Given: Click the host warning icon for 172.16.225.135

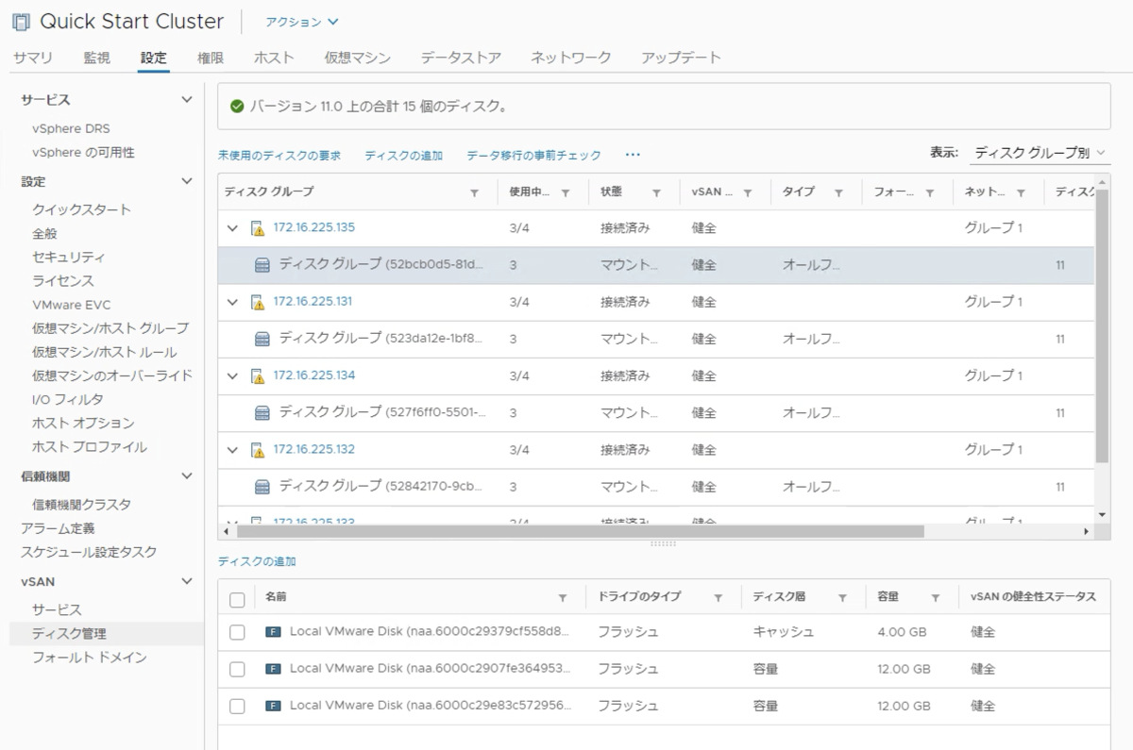Looking at the screenshot, I should 257,228.
